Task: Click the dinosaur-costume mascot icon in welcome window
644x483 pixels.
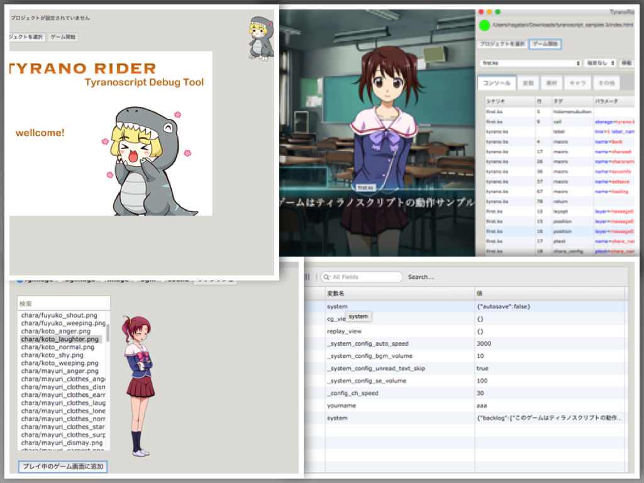Action: tap(261, 38)
